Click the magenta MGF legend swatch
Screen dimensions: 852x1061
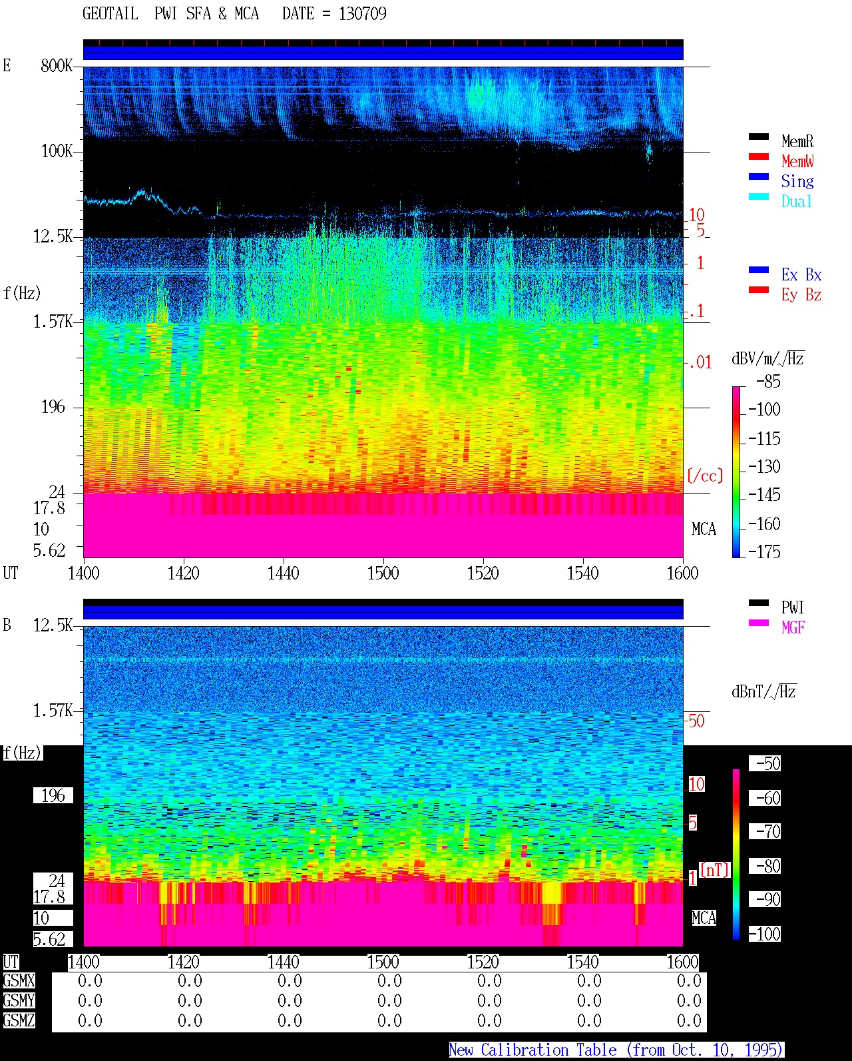[759, 623]
